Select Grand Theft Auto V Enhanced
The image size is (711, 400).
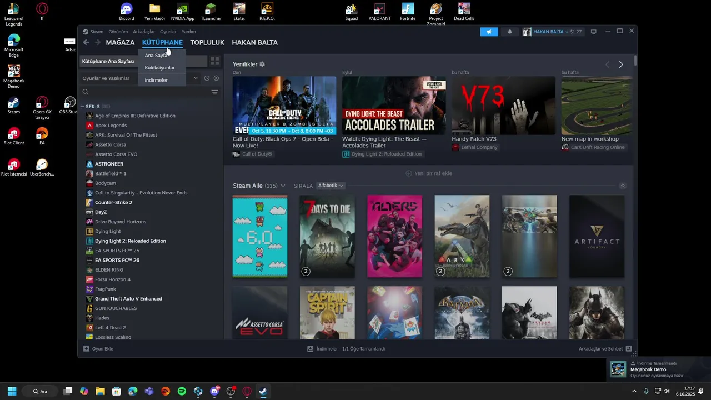(x=128, y=299)
